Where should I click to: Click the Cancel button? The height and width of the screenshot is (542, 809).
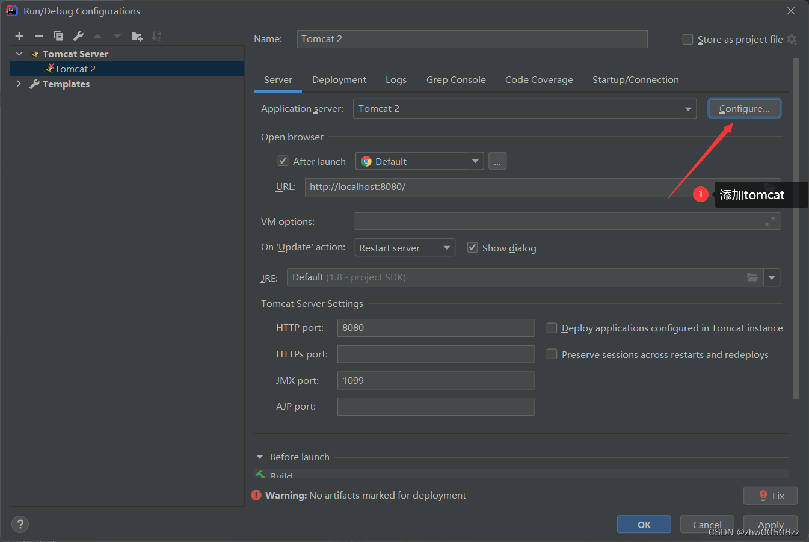(707, 525)
